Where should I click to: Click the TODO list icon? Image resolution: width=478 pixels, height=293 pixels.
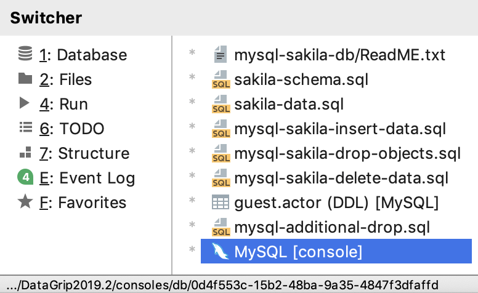coord(25,129)
